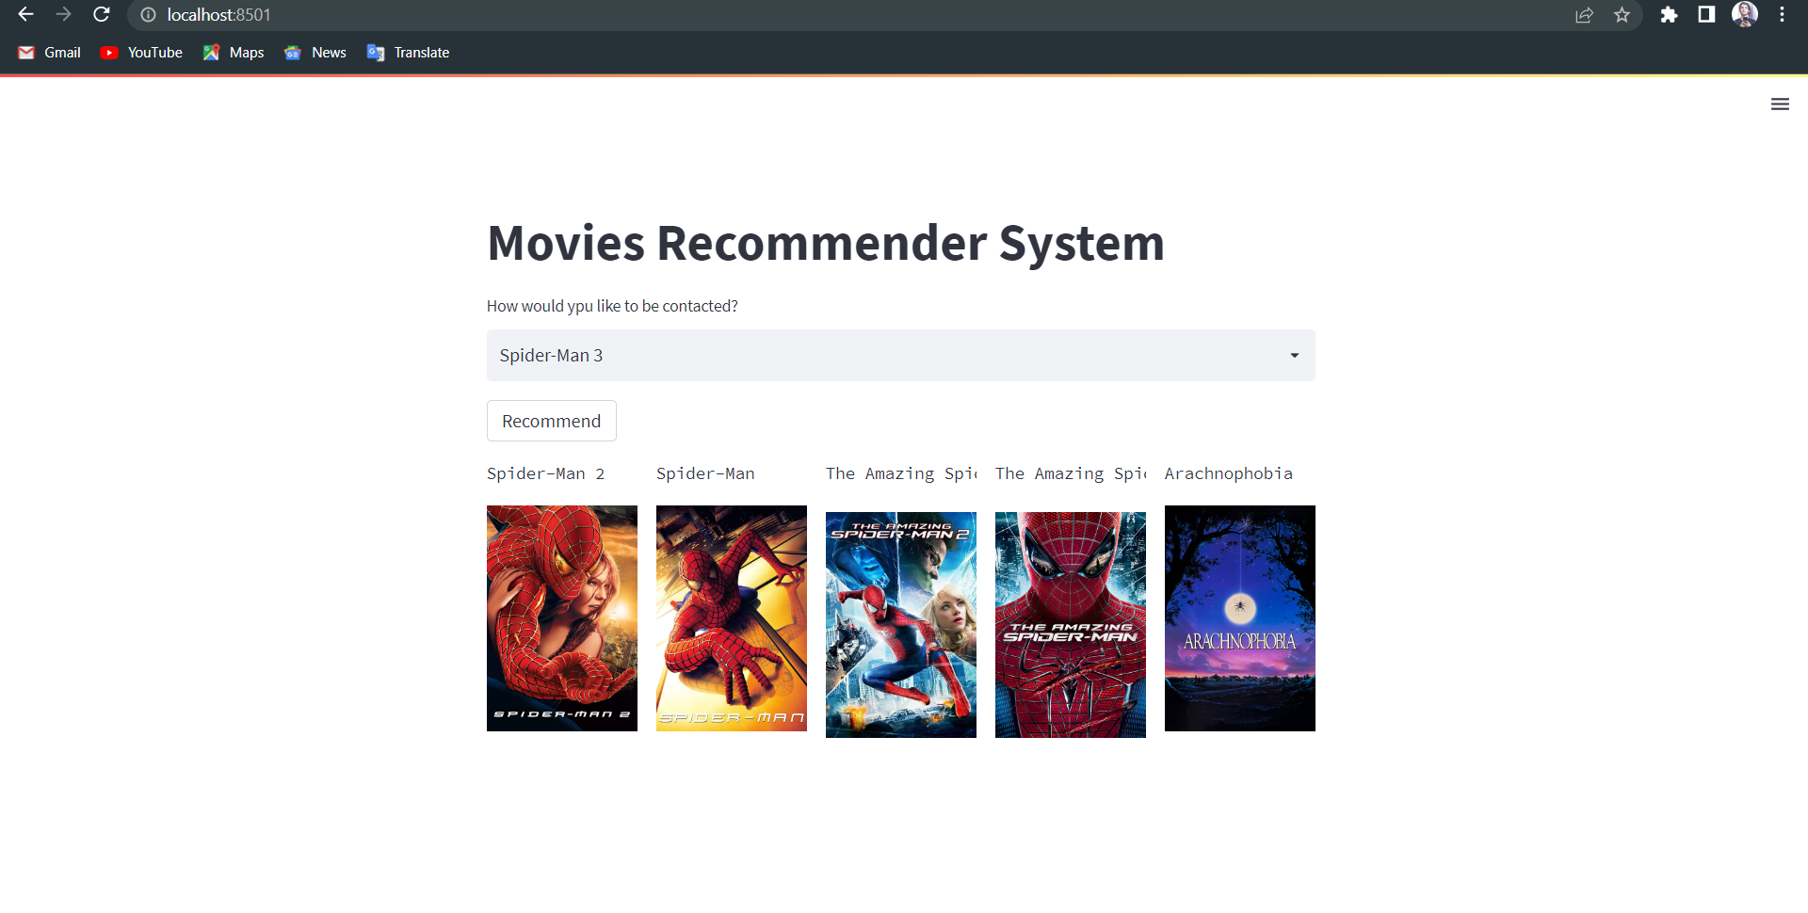Click the 'Movies Recommender System' heading
Image resolution: width=1808 pixels, height=913 pixels.
826,243
